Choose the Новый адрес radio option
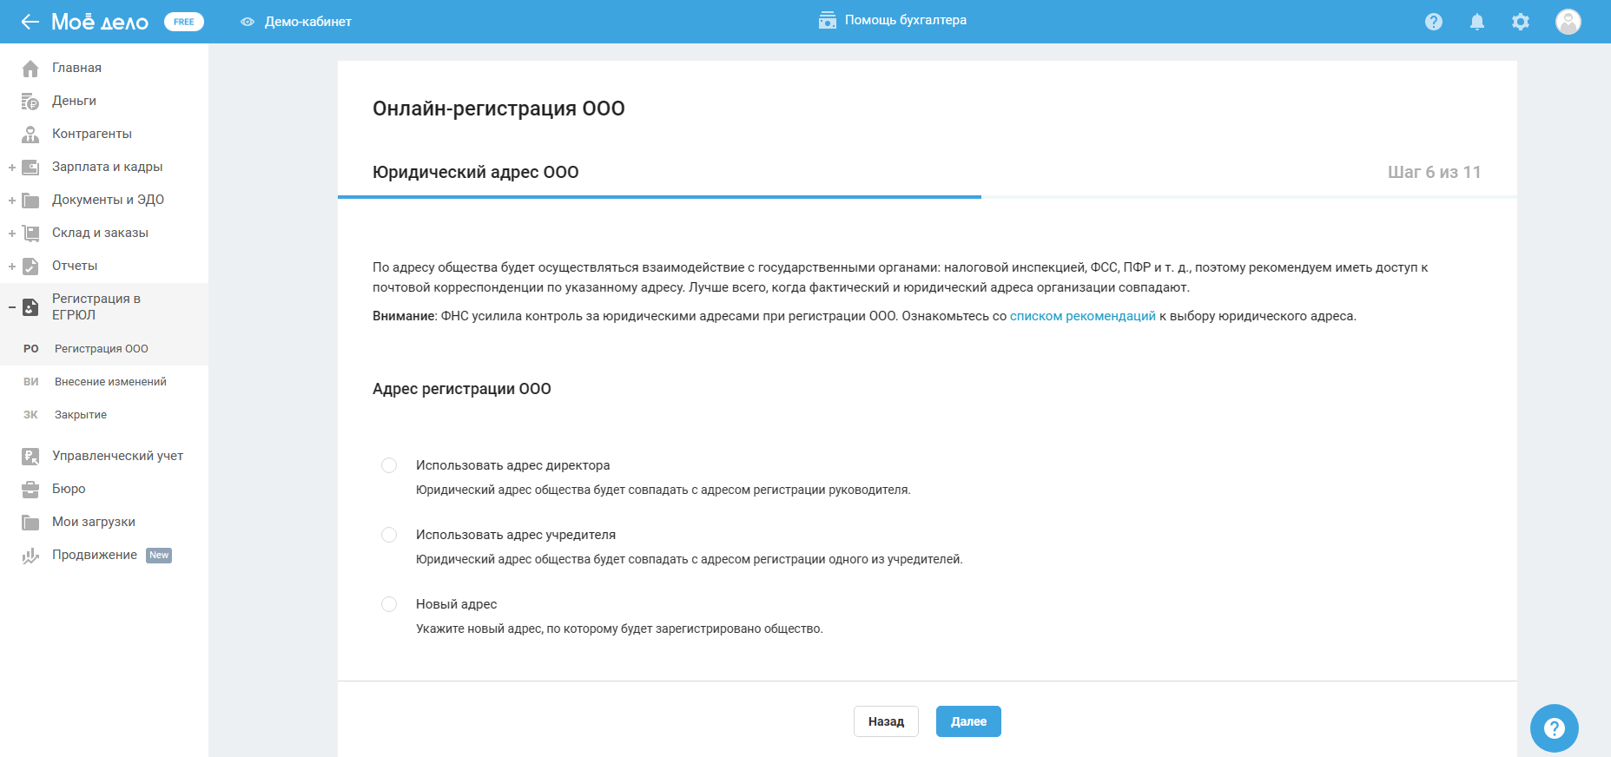 tap(389, 604)
